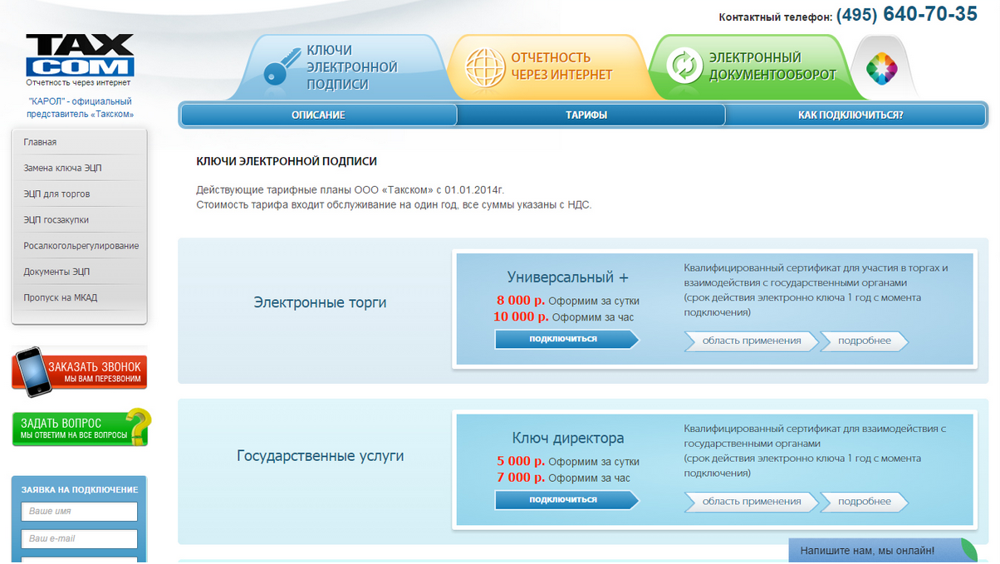The width and height of the screenshot is (1000, 564).
Task: Click the yellow question mark icon
Action: tap(139, 425)
